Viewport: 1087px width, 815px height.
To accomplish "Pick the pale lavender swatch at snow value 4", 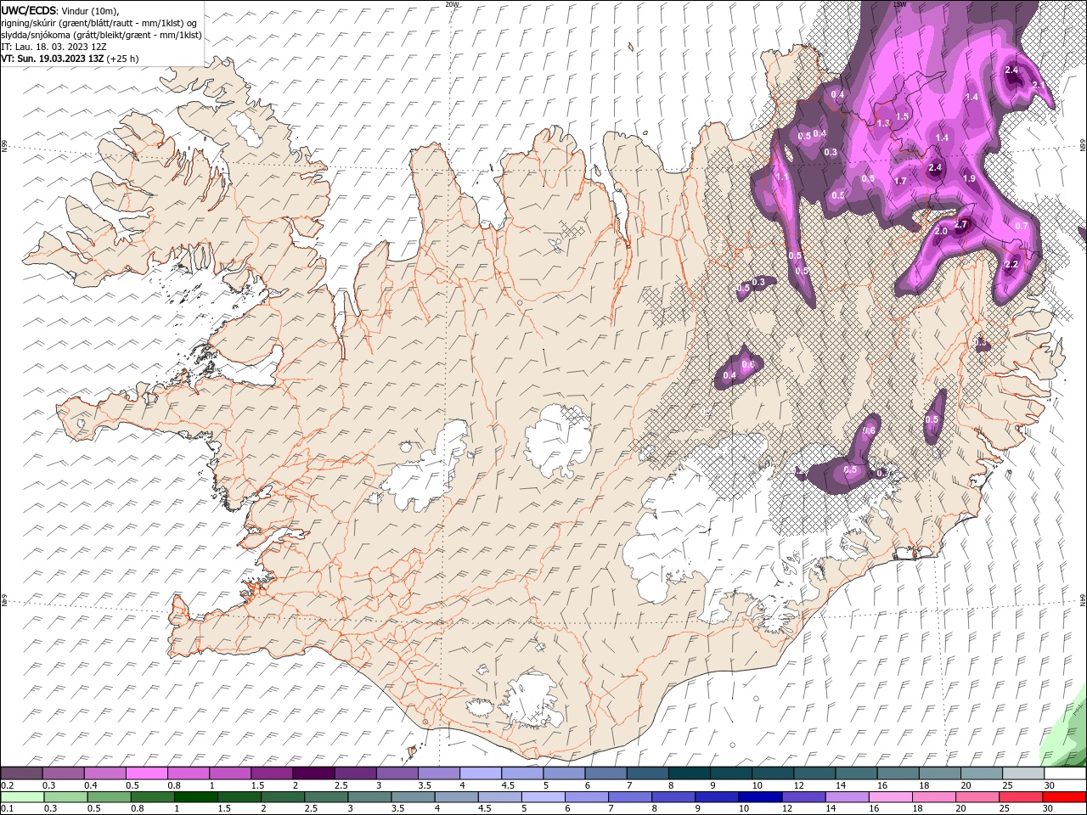I will [481, 773].
